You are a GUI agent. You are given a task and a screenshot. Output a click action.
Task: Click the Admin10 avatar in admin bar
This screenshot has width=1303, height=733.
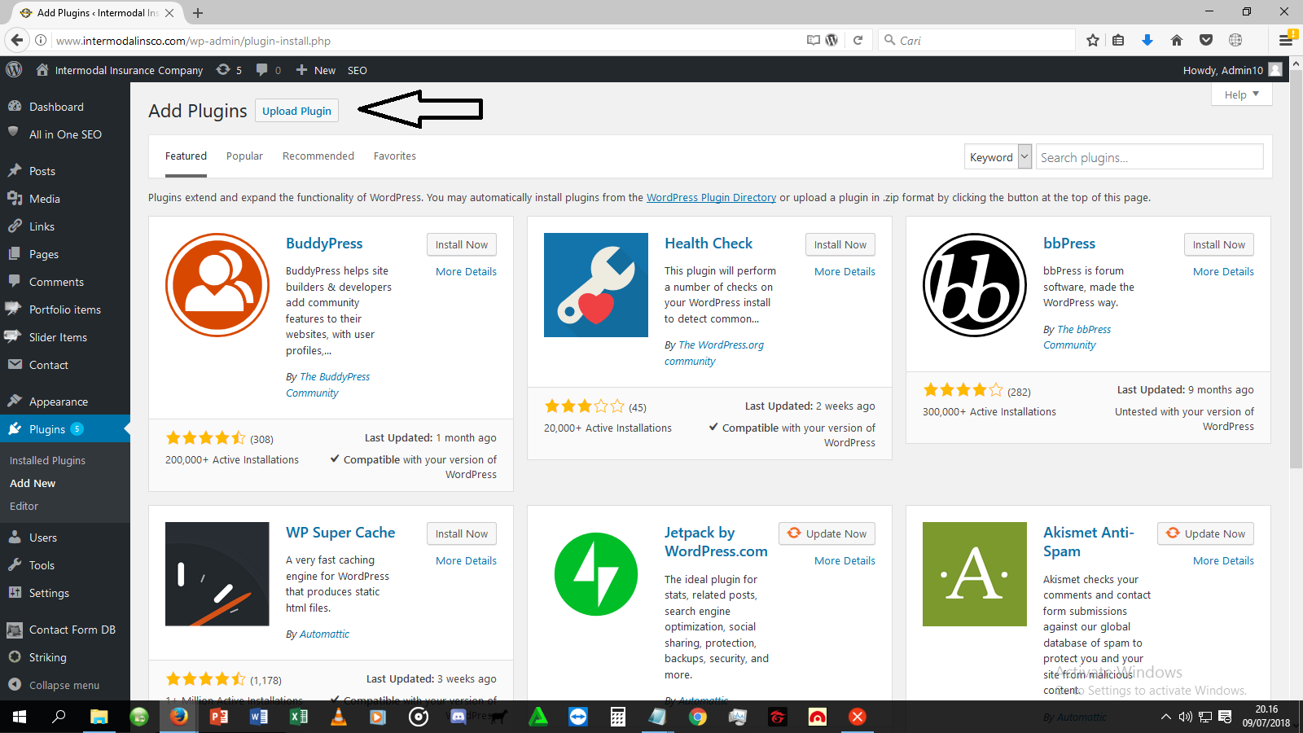click(1275, 70)
